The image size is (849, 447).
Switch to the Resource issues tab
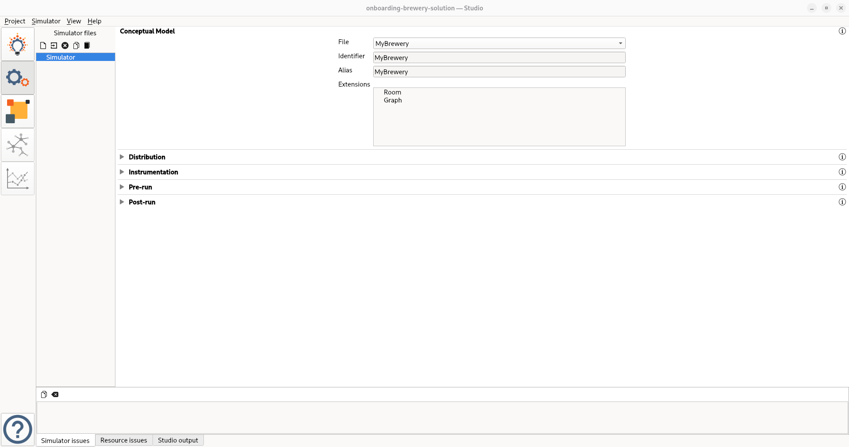pos(123,440)
